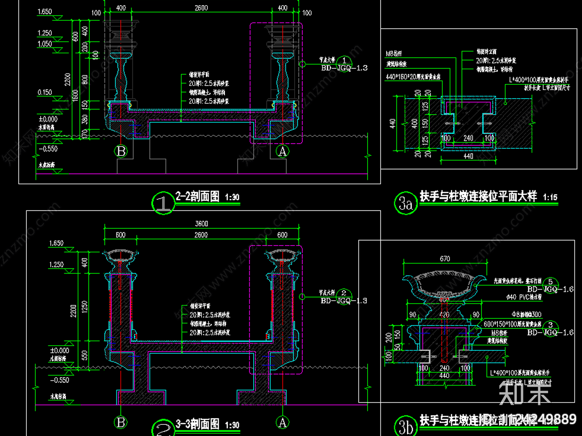This screenshot has height=436, width=582.
Task: Click the 'BD-JGQ-1.6' label beside circle 5
Action: click(551, 289)
